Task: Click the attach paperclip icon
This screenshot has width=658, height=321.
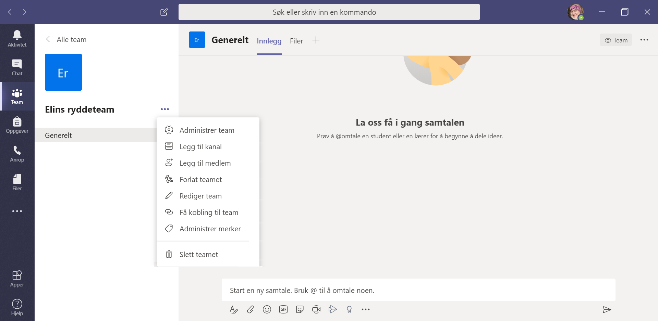Action: (251, 310)
